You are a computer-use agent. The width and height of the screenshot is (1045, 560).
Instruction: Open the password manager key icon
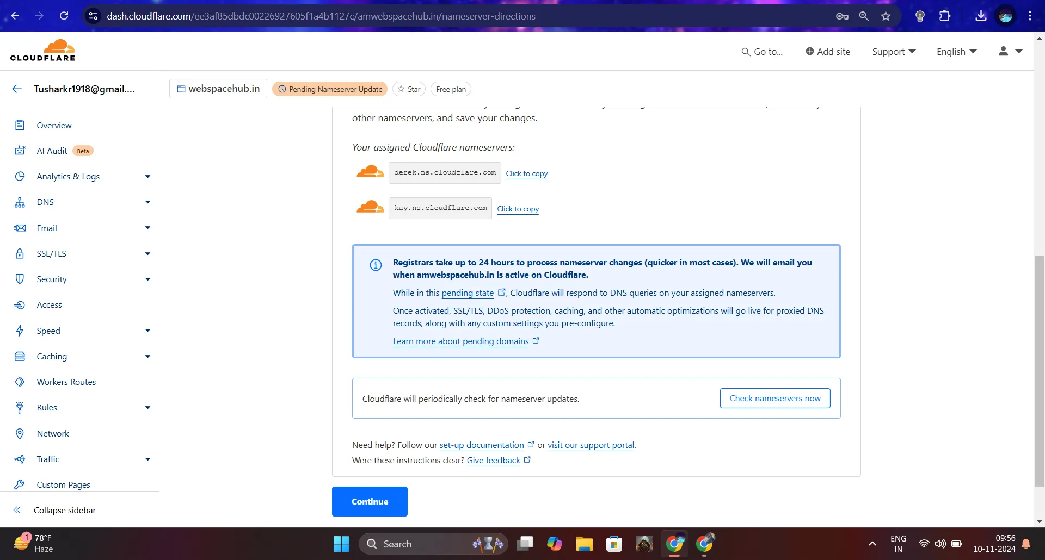(x=842, y=16)
